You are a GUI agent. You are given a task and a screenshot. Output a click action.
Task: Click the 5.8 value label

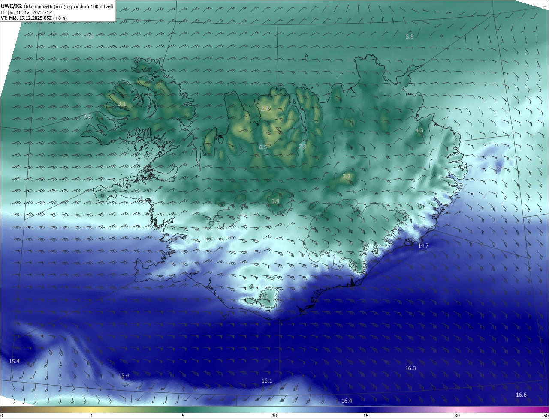[x=410, y=37]
